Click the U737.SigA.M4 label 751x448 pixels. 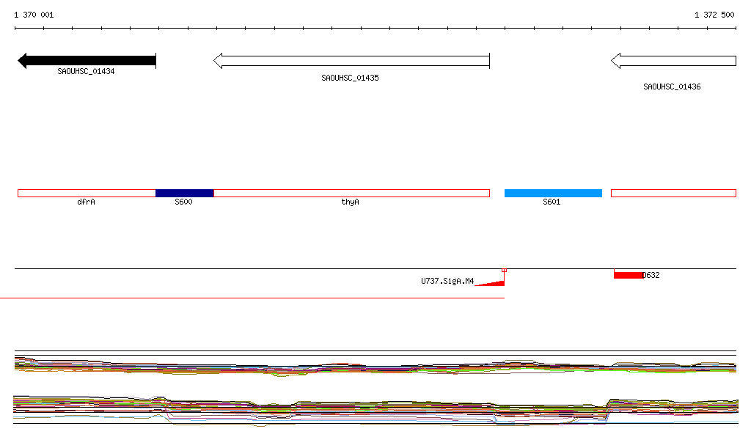point(447,281)
